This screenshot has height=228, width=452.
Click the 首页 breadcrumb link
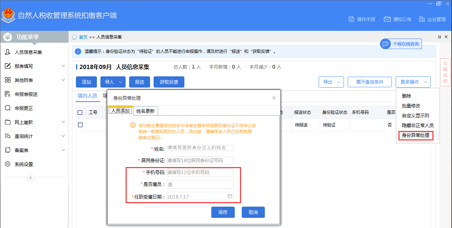point(83,37)
